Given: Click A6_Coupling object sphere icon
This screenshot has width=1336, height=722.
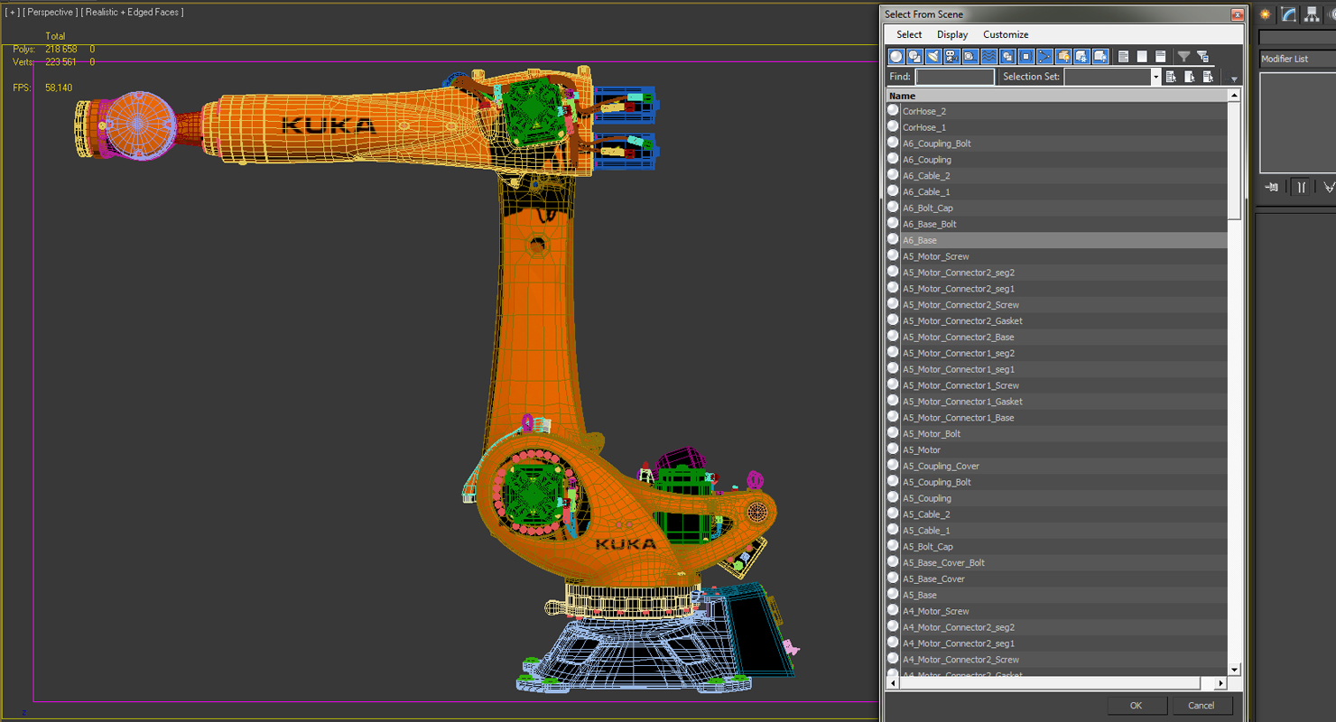Looking at the screenshot, I should coord(893,159).
